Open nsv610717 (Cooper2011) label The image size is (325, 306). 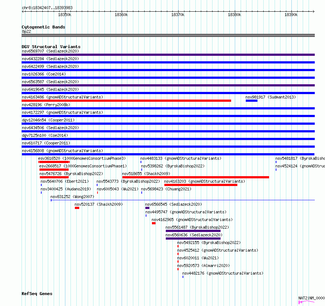(46, 143)
